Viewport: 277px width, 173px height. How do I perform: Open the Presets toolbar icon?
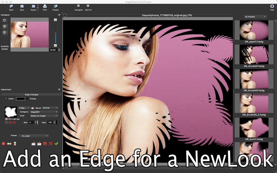[55, 7]
